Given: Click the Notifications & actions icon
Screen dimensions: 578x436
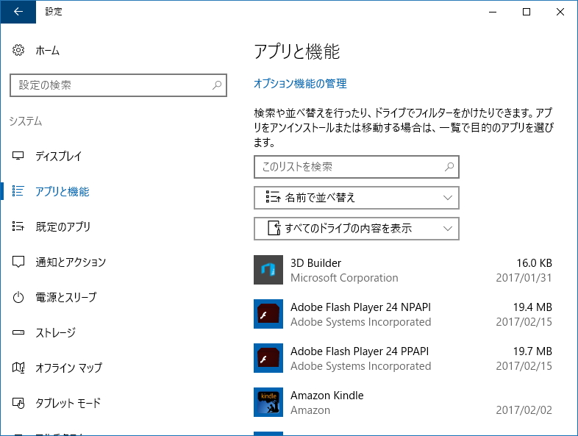Looking at the screenshot, I should (18, 262).
